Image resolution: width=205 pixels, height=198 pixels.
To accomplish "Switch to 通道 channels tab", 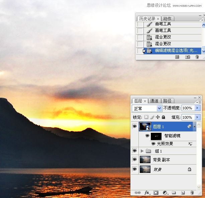I will pyautogui.click(x=154, y=101).
